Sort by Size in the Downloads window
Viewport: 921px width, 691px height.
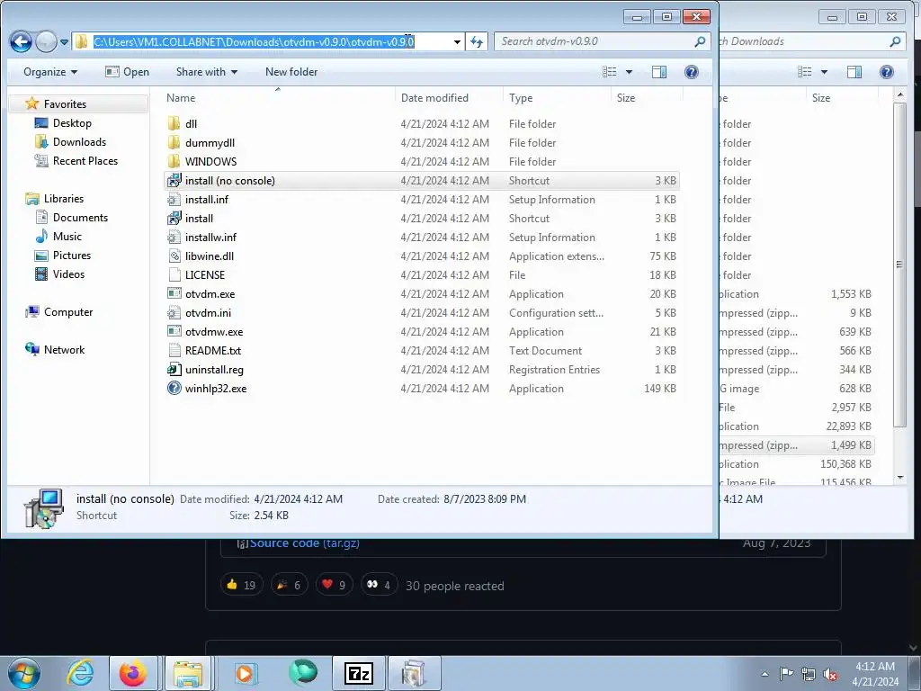point(841,97)
